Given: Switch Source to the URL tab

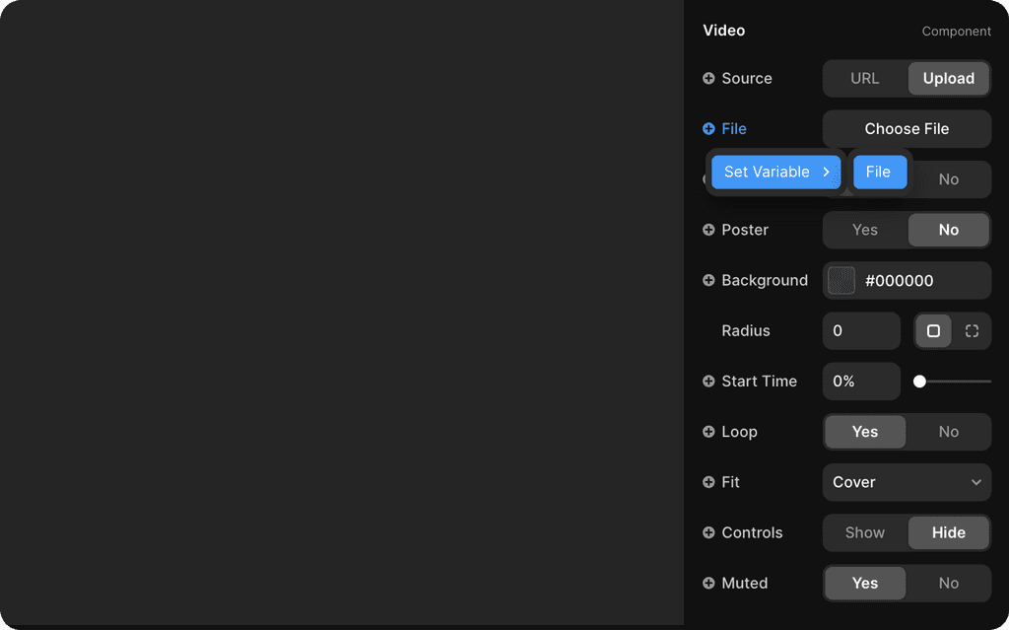Looking at the screenshot, I should [862, 78].
